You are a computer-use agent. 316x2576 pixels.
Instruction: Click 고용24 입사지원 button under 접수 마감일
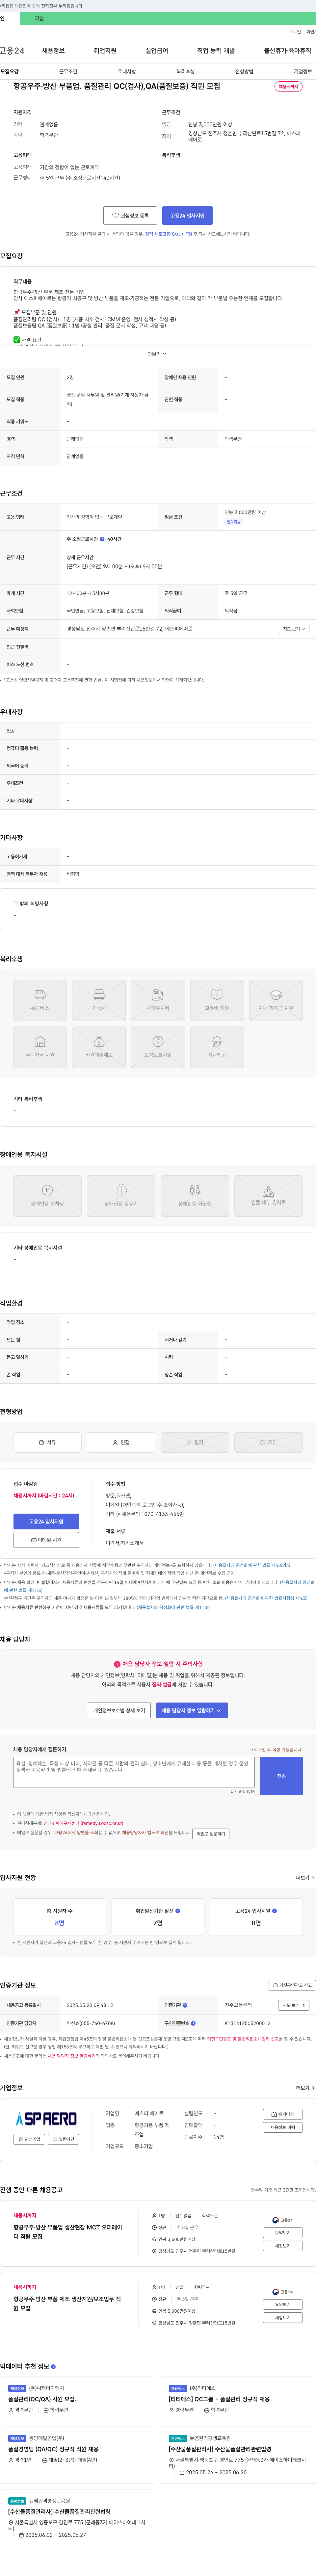(46, 1522)
